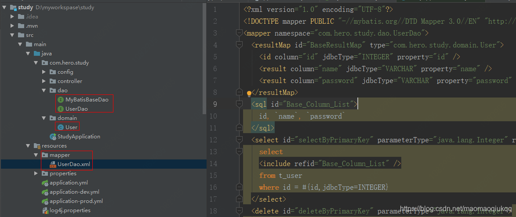Viewport: 516px width, 217px height.
Task: Click the main folder icon
Action: pyautogui.click(x=29, y=44)
